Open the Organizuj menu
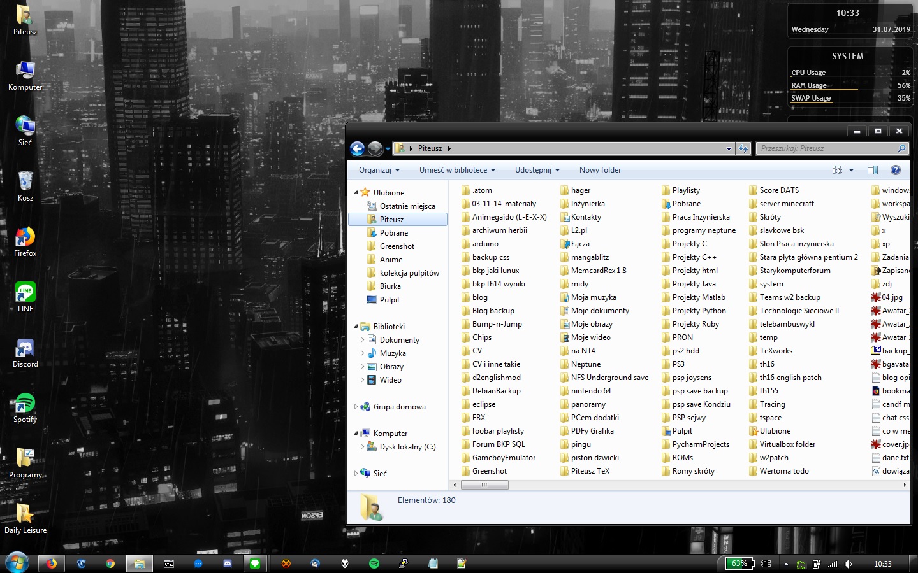The height and width of the screenshot is (573, 918). coord(379,170)
